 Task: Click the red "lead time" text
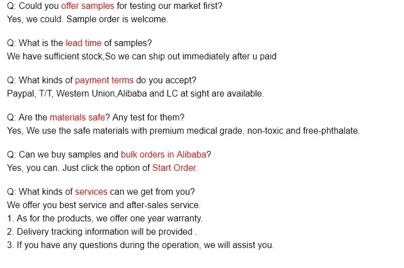pos(83,43)
